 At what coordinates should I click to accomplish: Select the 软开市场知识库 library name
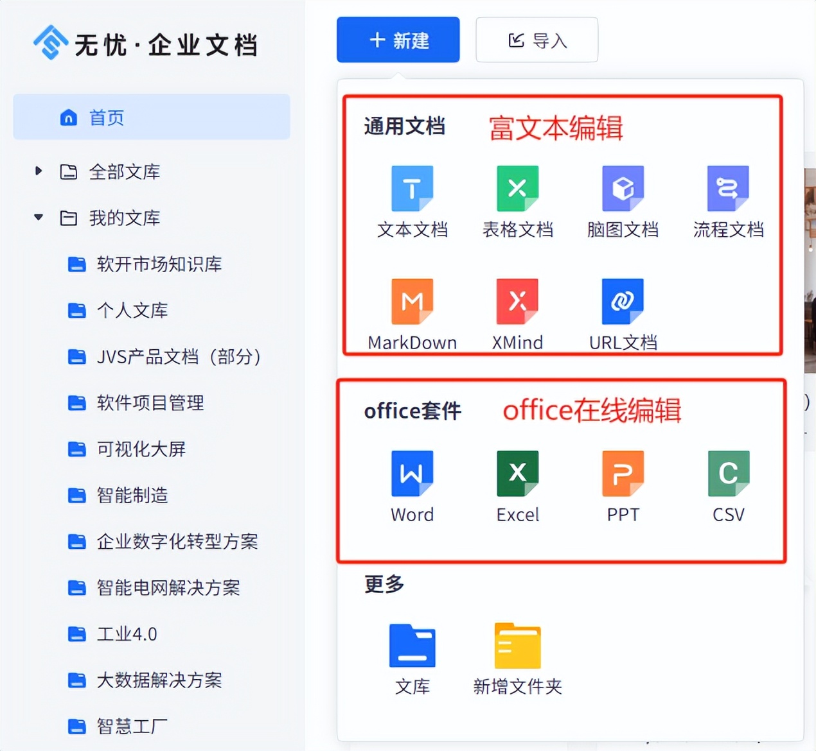159,264
